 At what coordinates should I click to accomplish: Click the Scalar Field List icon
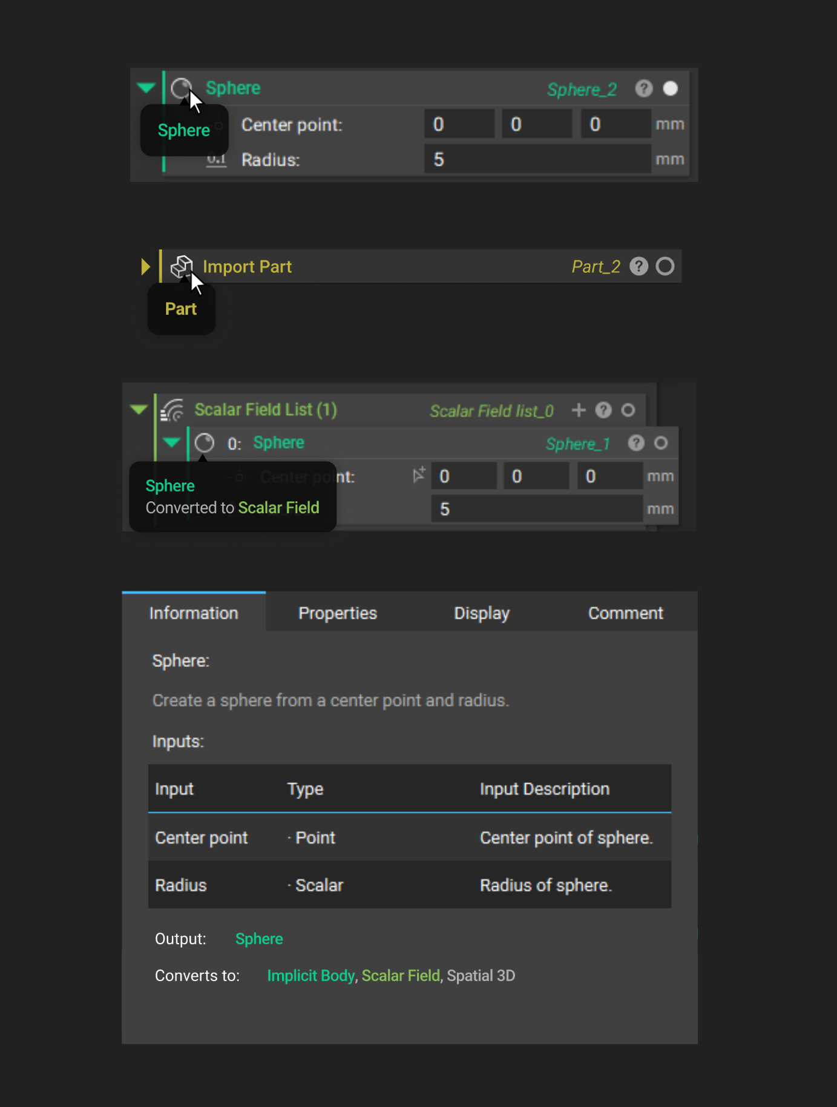172,410
